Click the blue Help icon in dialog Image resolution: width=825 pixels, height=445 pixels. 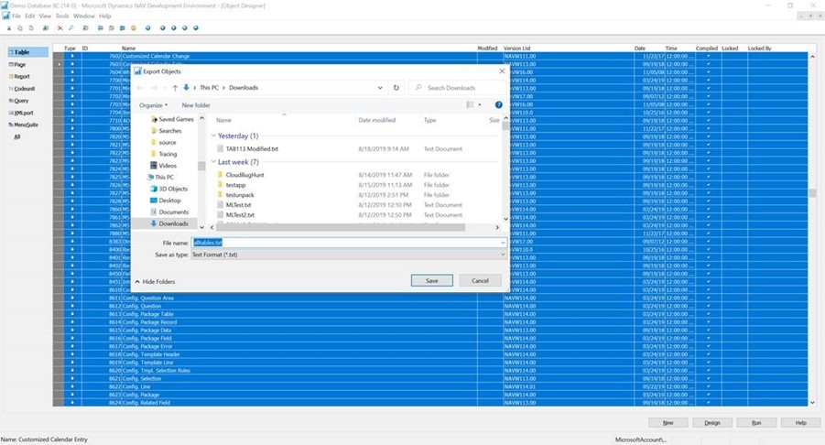(498, 104)
